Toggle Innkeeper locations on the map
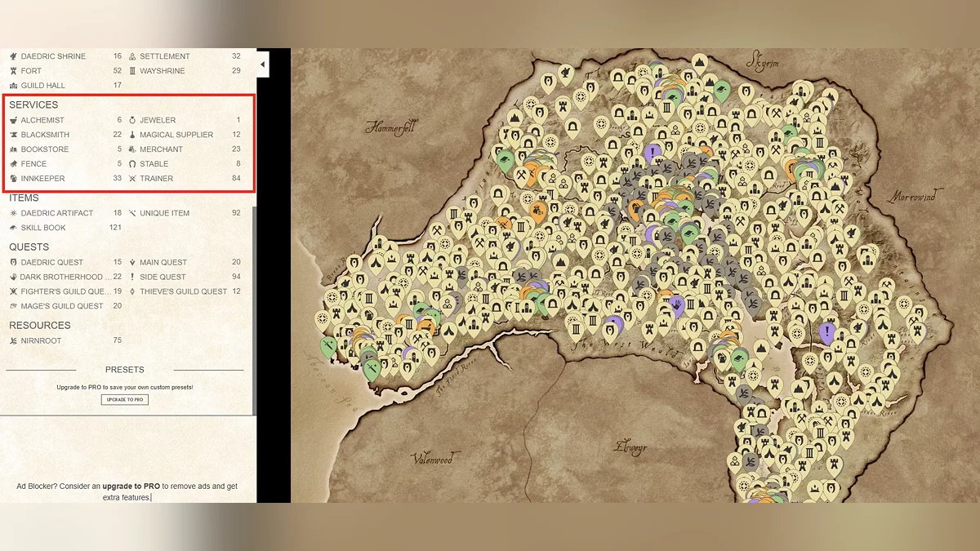The height and width of the screenshot is (551, 980). coord(42,179)
